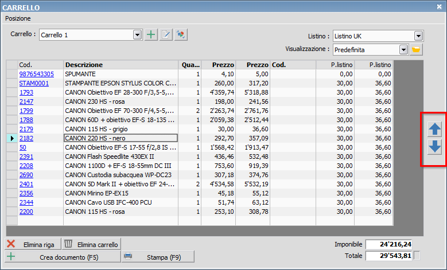Move the row up with the blue arrow

click(x=434, y=129)
